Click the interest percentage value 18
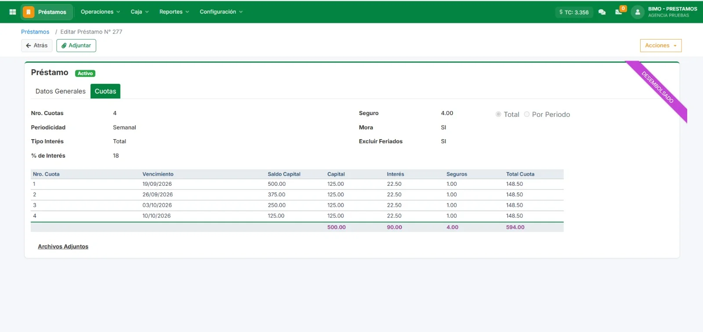Image resolution: width=703 pixels, height=332 pixels. click(116, 156)
